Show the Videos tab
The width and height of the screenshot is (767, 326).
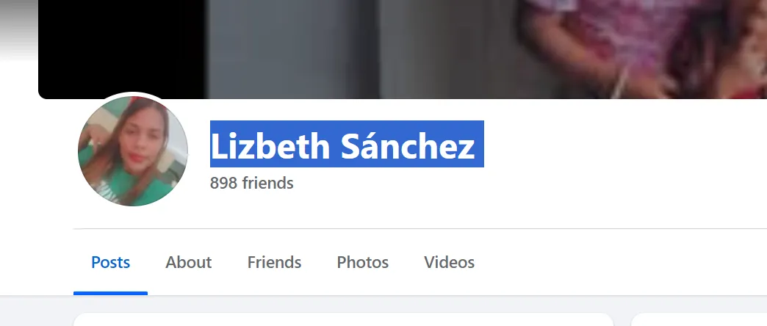(449, 262)
